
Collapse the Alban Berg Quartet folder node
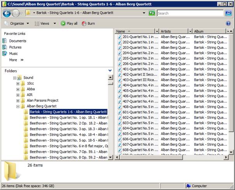[18, 106]
